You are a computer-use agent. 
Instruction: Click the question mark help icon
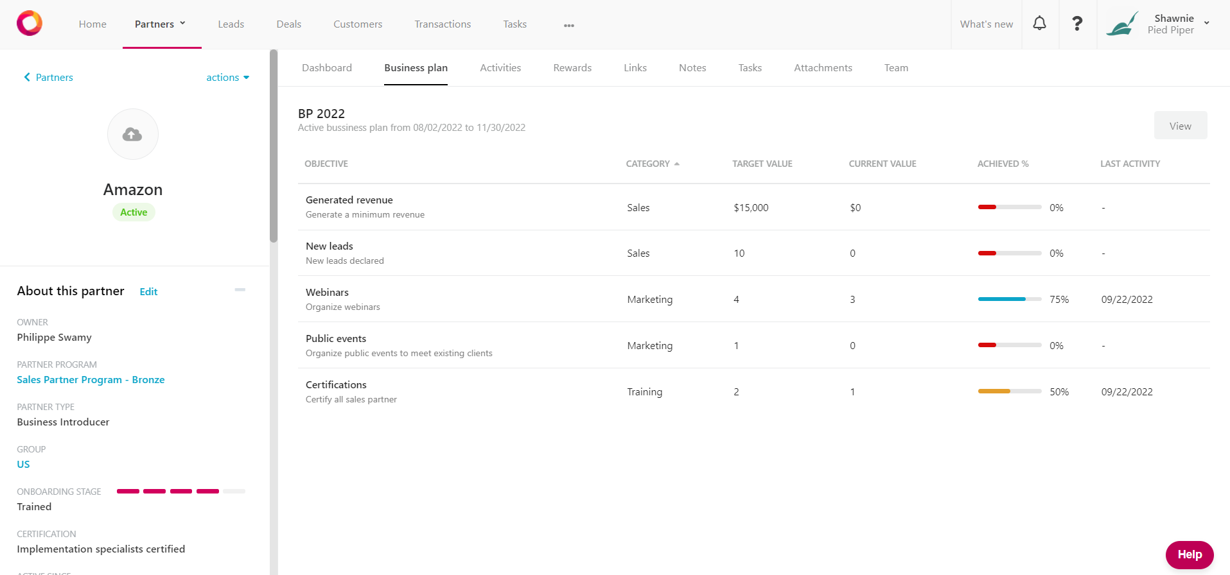click(x=1077, y=24)
